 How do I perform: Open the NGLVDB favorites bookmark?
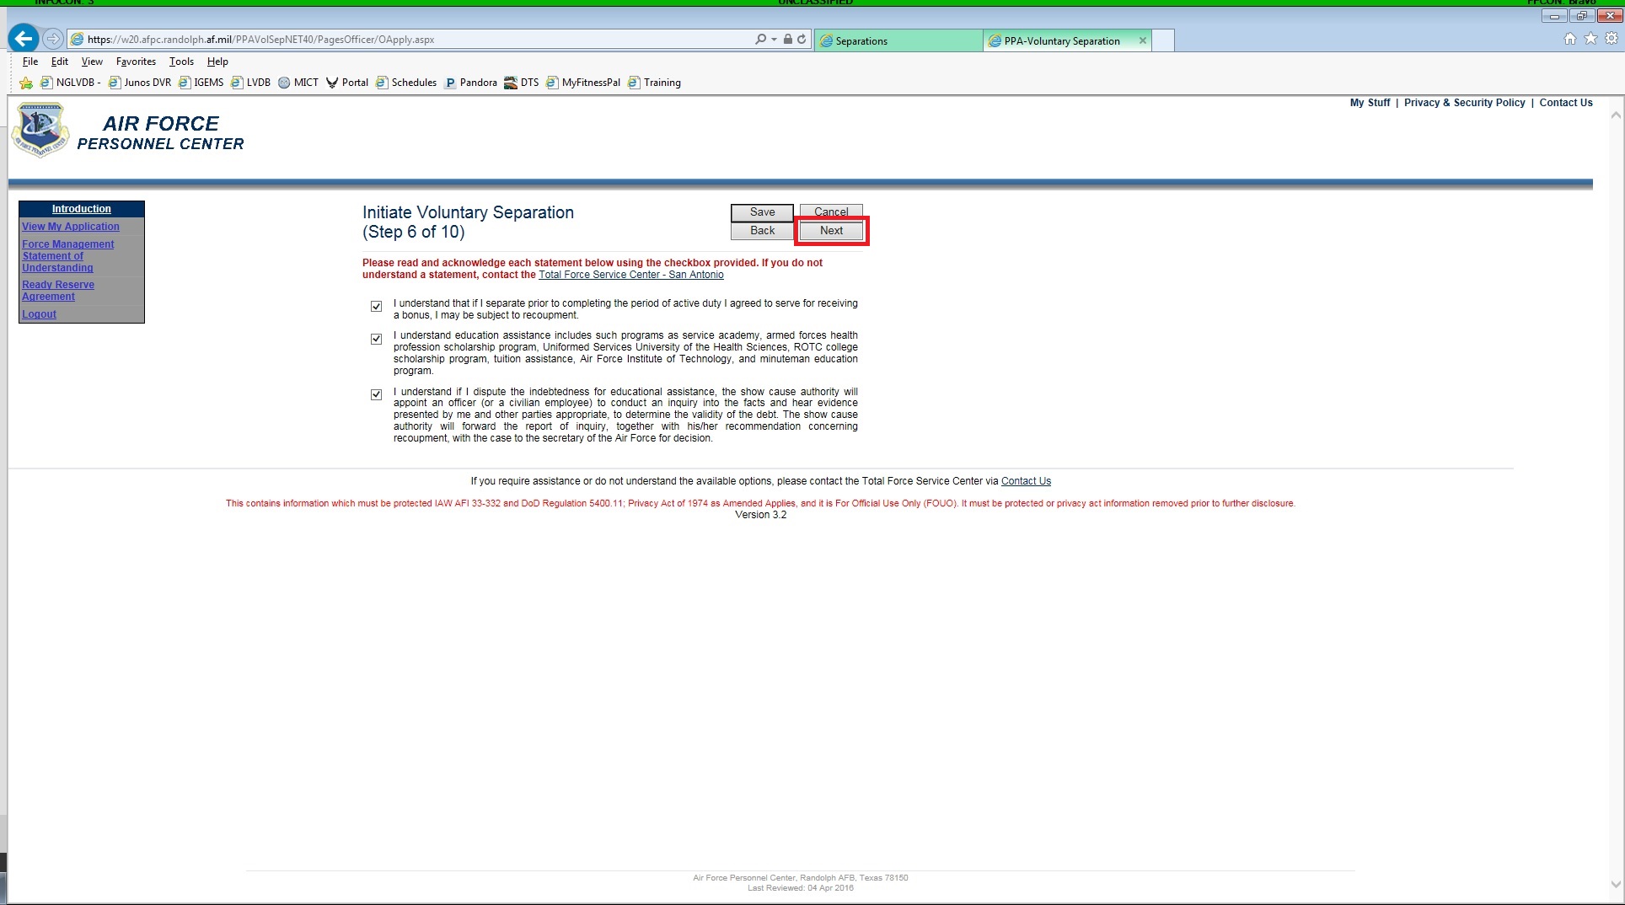pyautogui.click(x=70, y=83)
